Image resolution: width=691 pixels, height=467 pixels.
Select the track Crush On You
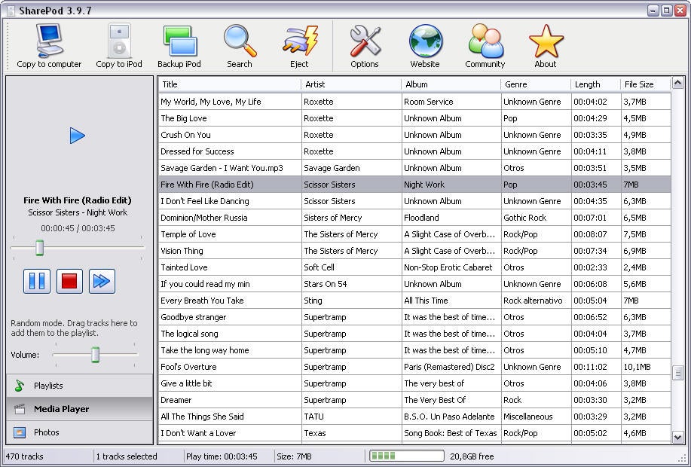pos(414,135)
